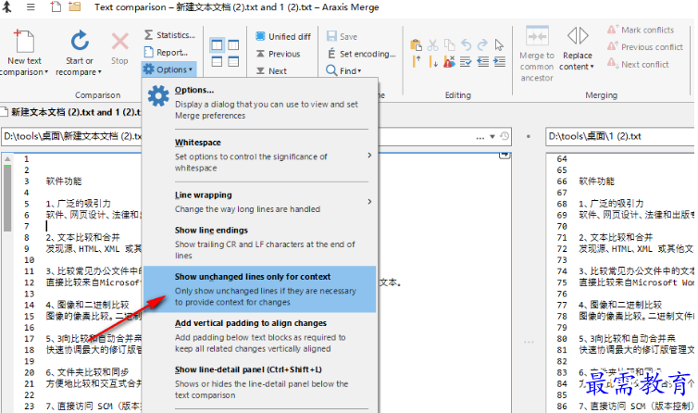The image size is (698, 413).
Task: Click the left overview scrollbar thumb
Action: coord(7,198)
